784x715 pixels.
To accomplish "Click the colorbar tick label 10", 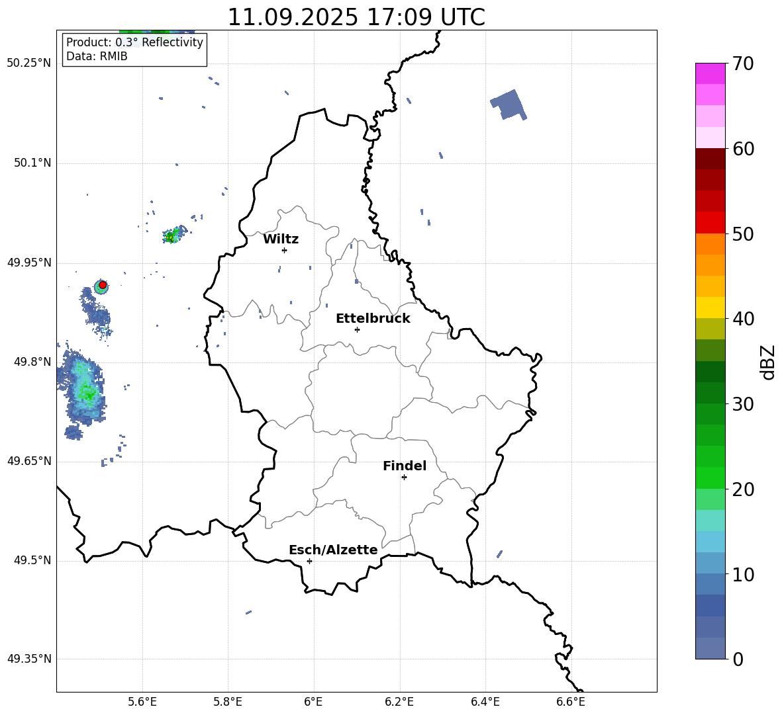I will 743,575.
